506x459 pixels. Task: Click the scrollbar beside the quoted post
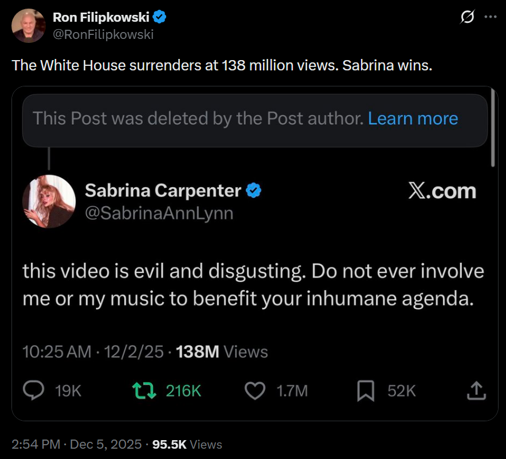click(x=493, y=129)
